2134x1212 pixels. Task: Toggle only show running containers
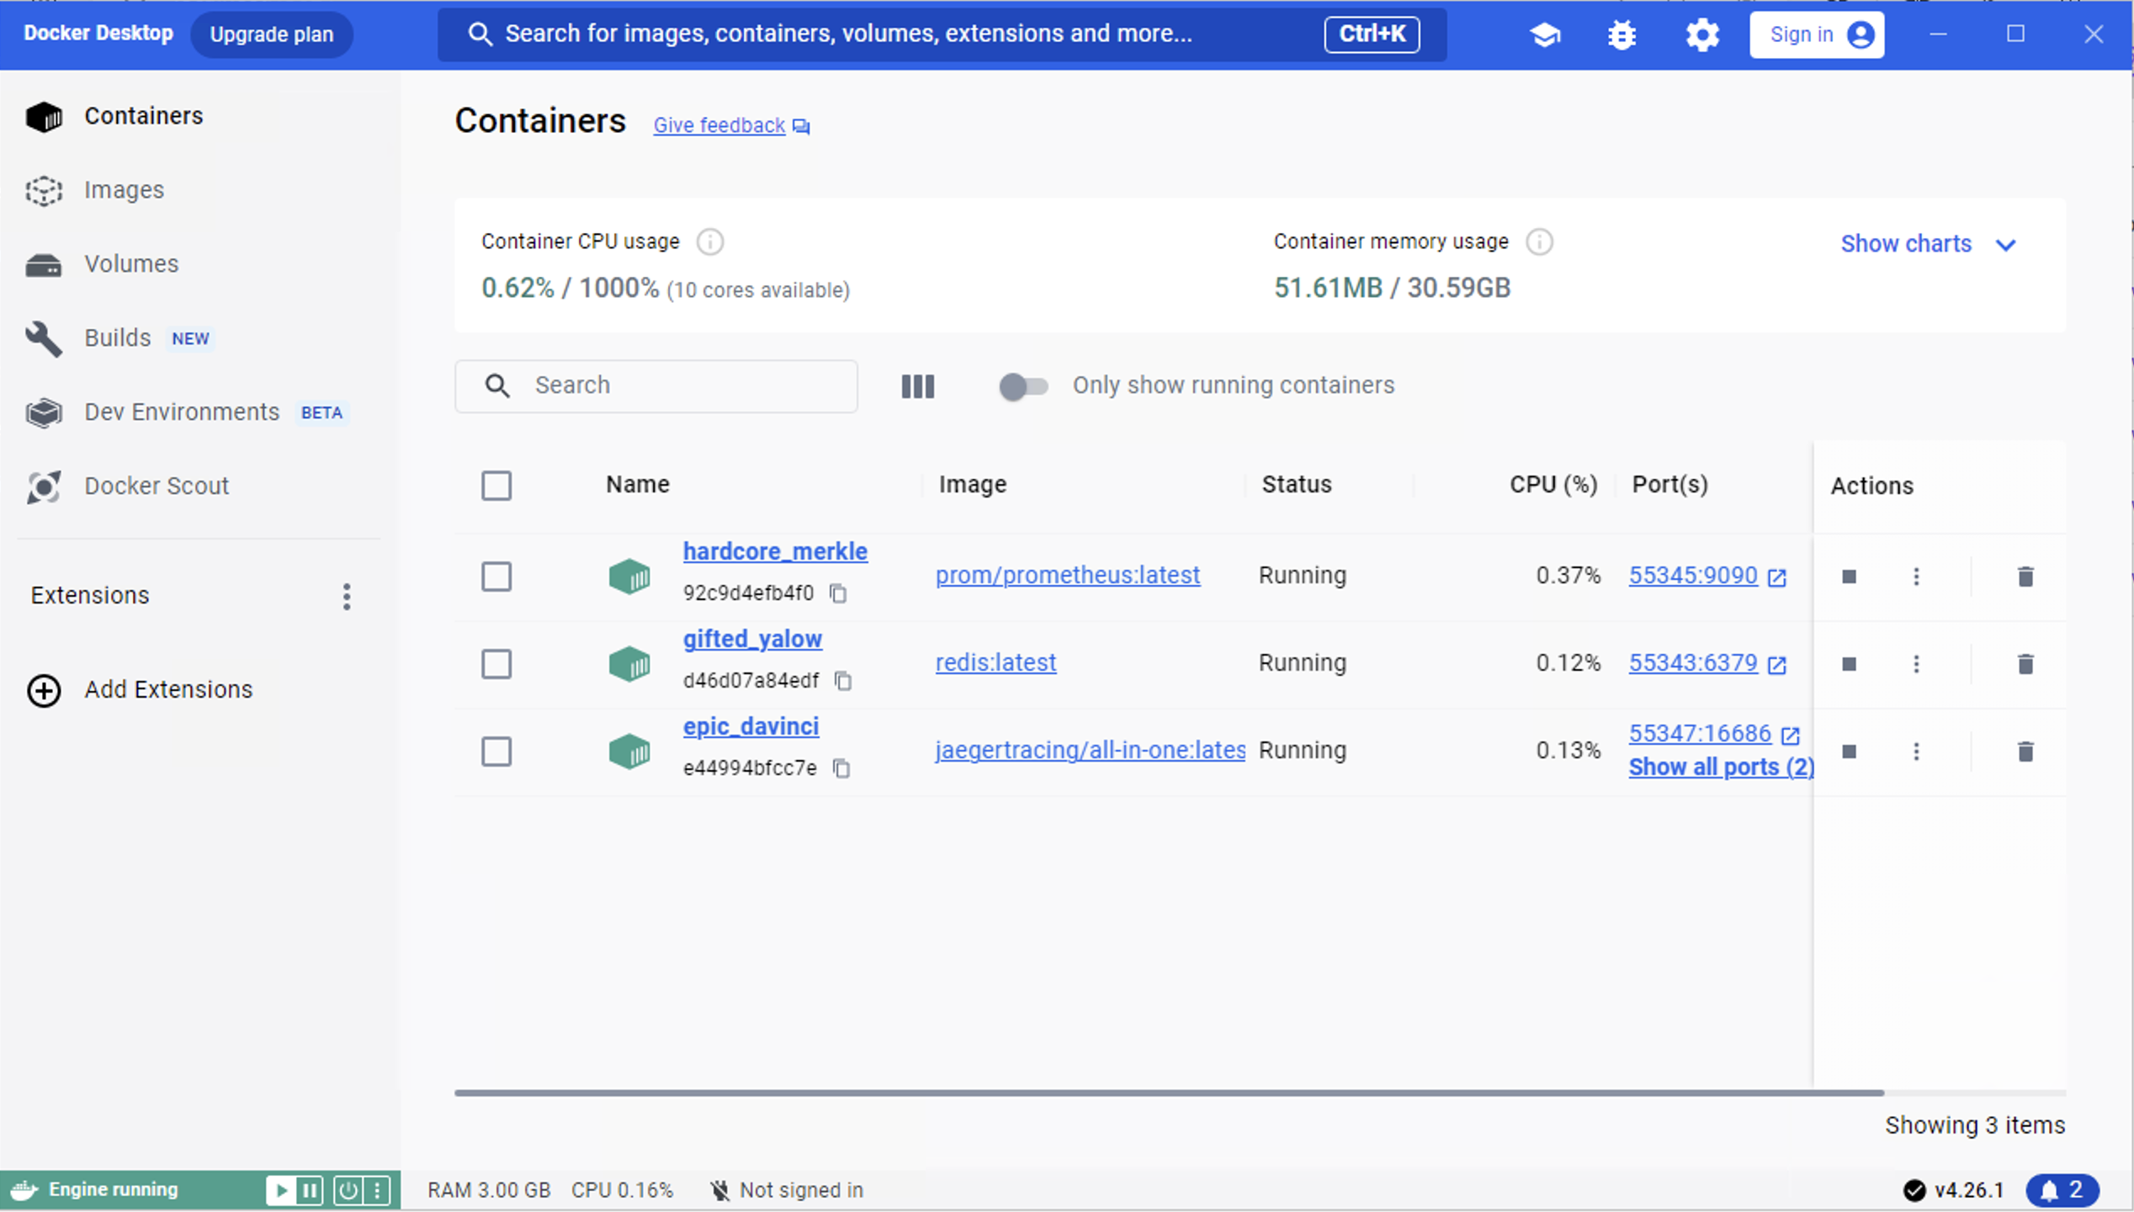coord(1022,386)
